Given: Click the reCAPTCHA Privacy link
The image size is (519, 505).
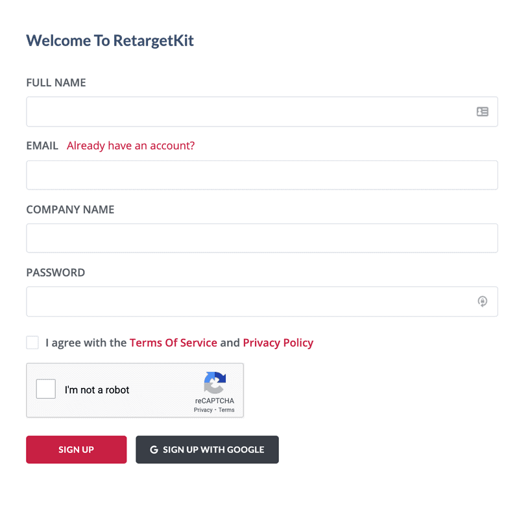Looking at the screenshot, I should pyautogui.click(x=203, y=410).
